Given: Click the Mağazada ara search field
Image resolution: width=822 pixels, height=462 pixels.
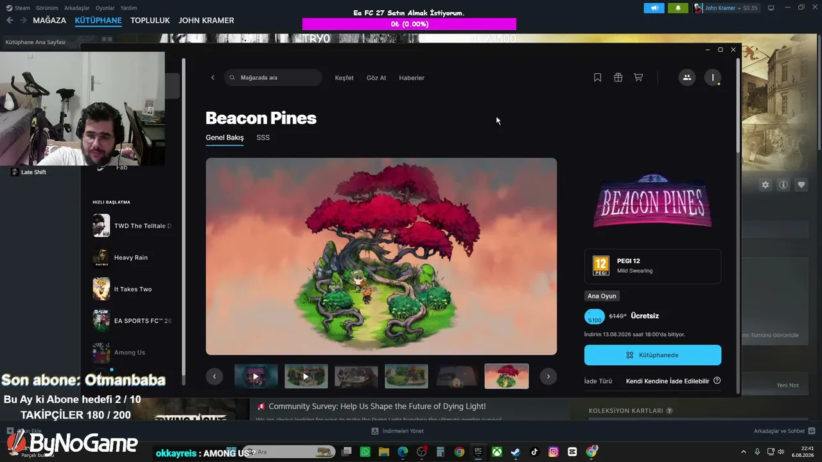Looking at the screenshot, I should coord(273,78).
